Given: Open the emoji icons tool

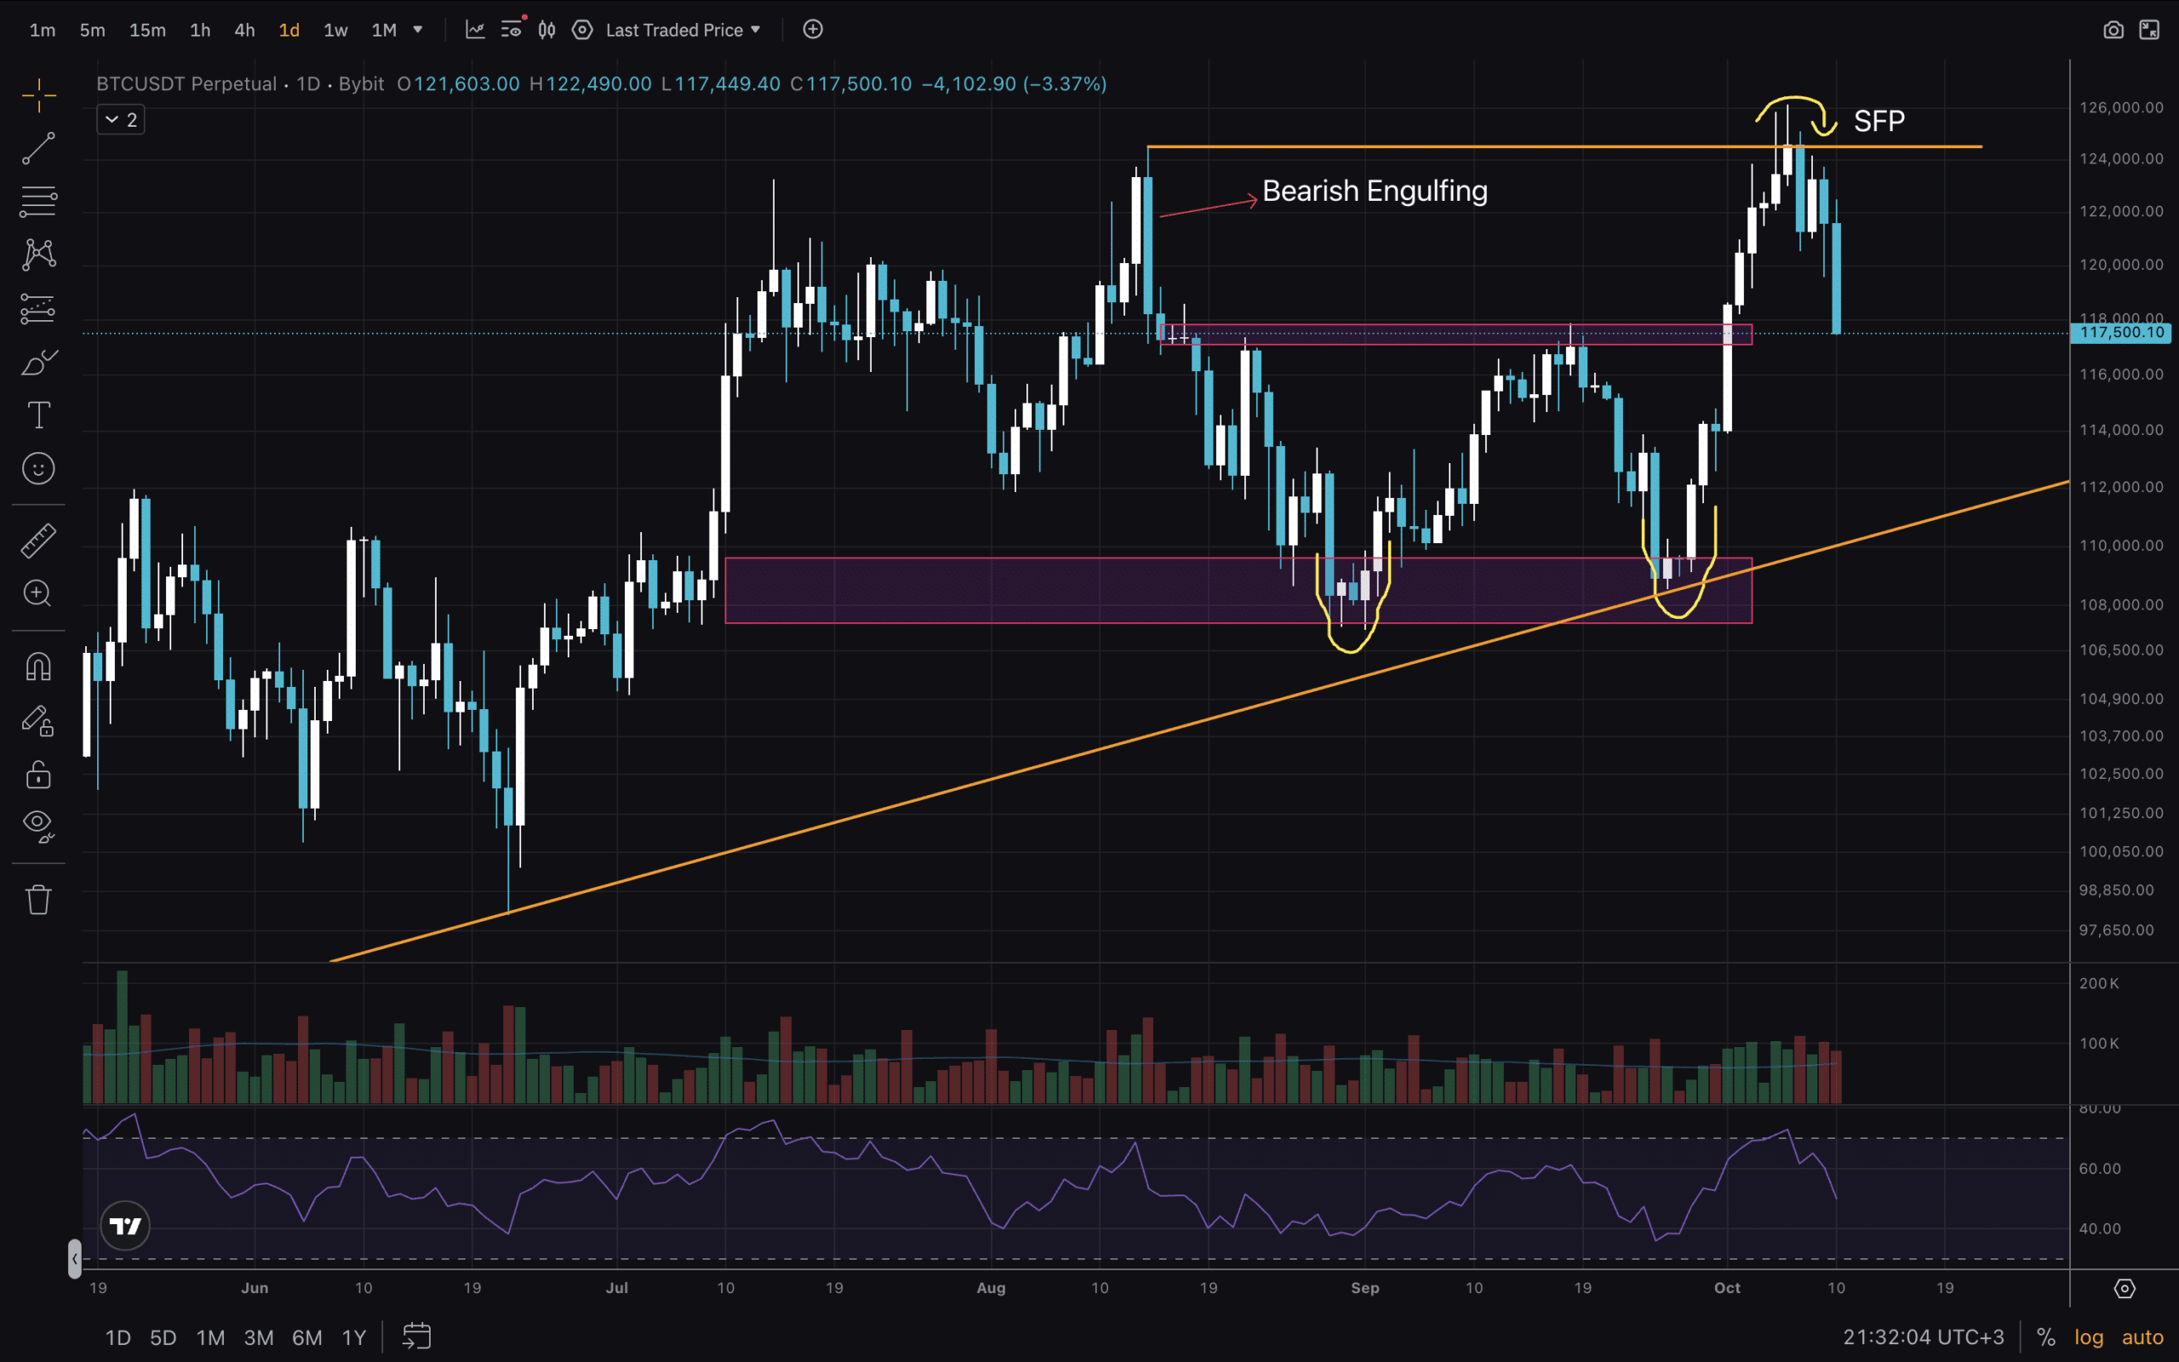Looking at the screenshot, I should 37,468.
